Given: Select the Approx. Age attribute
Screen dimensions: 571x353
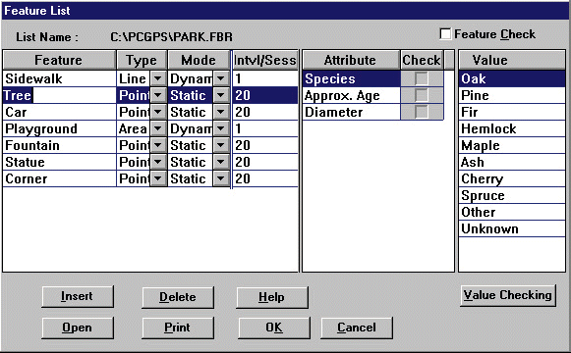Looking at the screenshot, I should point(352,95).
